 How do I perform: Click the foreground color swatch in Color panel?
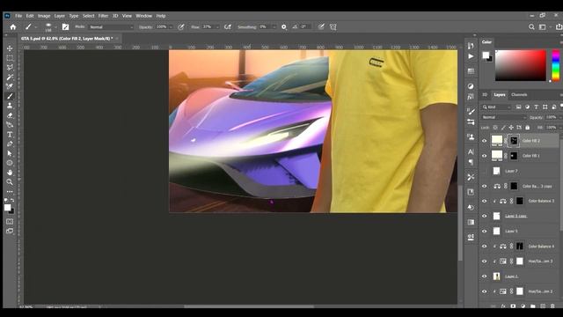(486, 55)
